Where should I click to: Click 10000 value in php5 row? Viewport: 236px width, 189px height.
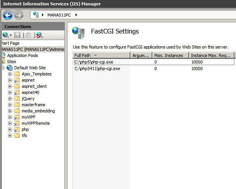pos(197,62)
